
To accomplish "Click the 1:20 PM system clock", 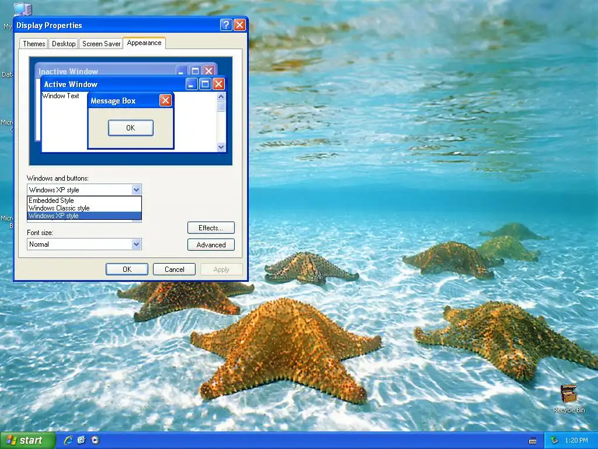I will click(576, 440).
